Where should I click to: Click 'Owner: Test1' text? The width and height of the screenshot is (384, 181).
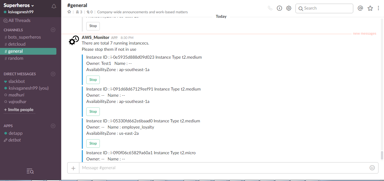(x=99, y=63)
